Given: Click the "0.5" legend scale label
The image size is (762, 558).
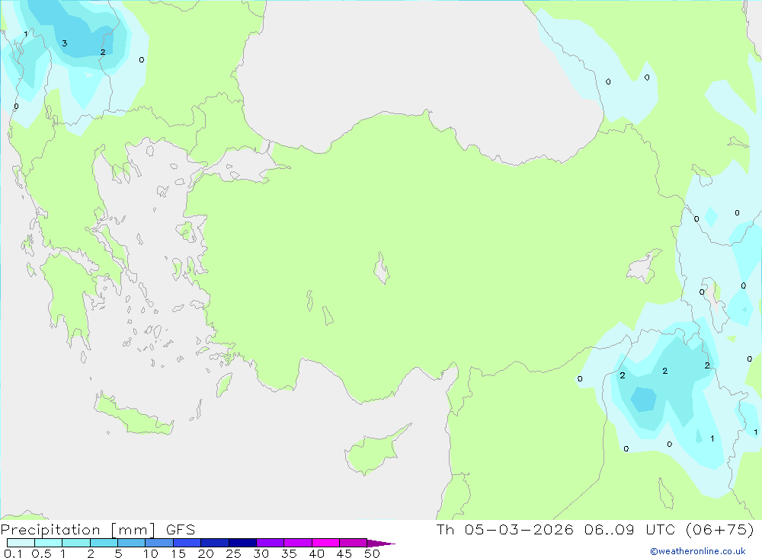Looking at the screenshot, I should (41, 553).
